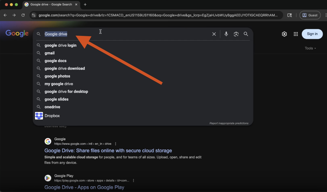327x192 pixels.
Task: Submit search with magnifier button
Action: pos(246,34)
